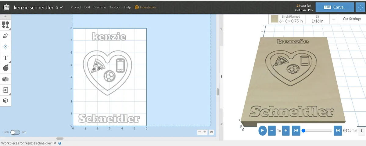The height and width of the screenshot is (146, 366).
Task: Reset canvas view with home icon
Action: click(211, 132)
